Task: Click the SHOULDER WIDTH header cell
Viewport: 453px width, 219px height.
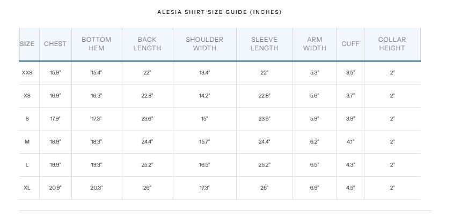Action: [204, 44]
